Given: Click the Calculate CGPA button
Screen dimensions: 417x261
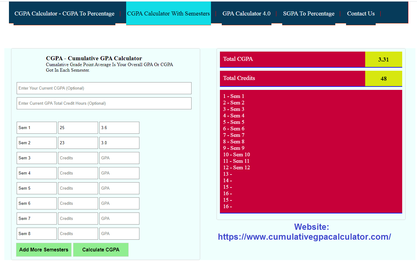Looking at the screenshot, I should [x=101, y=250].
